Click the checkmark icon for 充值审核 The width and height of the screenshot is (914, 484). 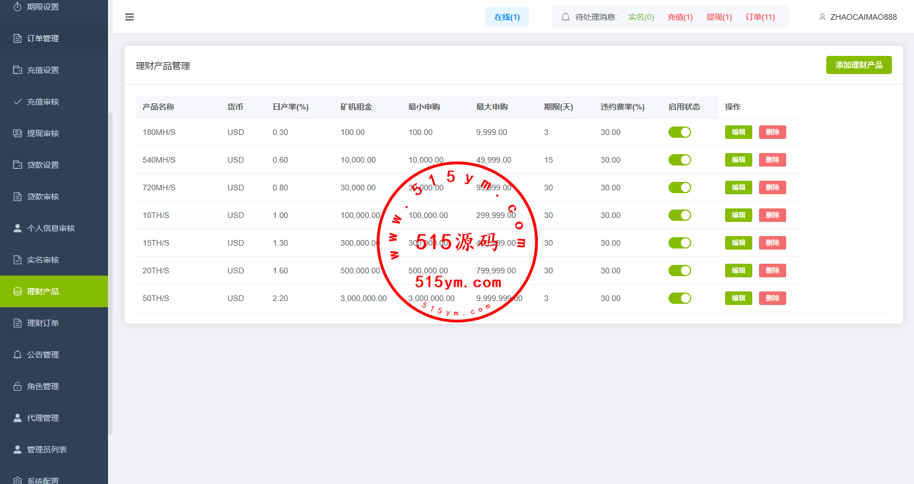point(18,102)
